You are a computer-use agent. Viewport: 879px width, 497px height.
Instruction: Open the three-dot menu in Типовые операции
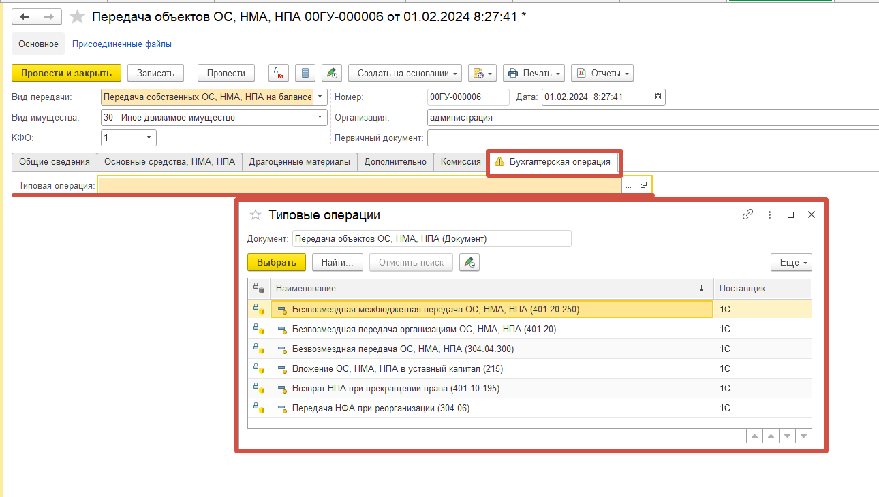pyautogui.click(x=769, y=214)
